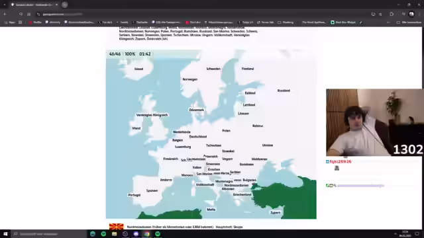Select the Litauen map label
424x238 pixels.
click(243, 113)
